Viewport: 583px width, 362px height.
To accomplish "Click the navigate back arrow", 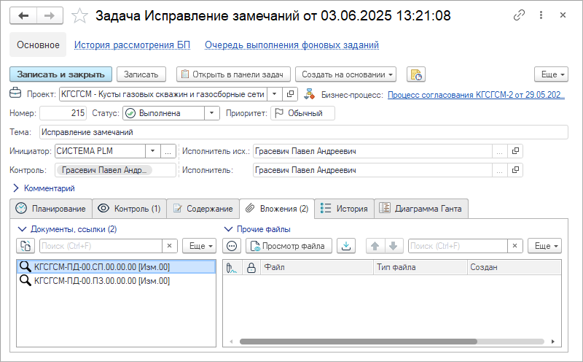I will click(x=23, y=15).
